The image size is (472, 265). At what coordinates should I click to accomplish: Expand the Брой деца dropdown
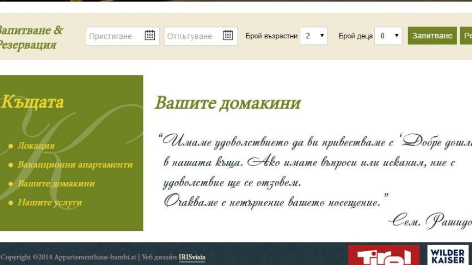click(388, 36)
